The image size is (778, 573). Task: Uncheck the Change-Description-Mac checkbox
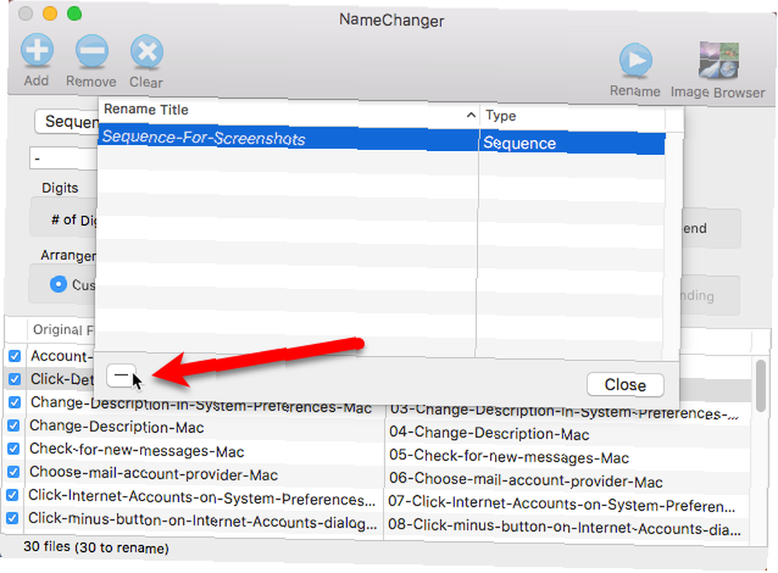14,426
